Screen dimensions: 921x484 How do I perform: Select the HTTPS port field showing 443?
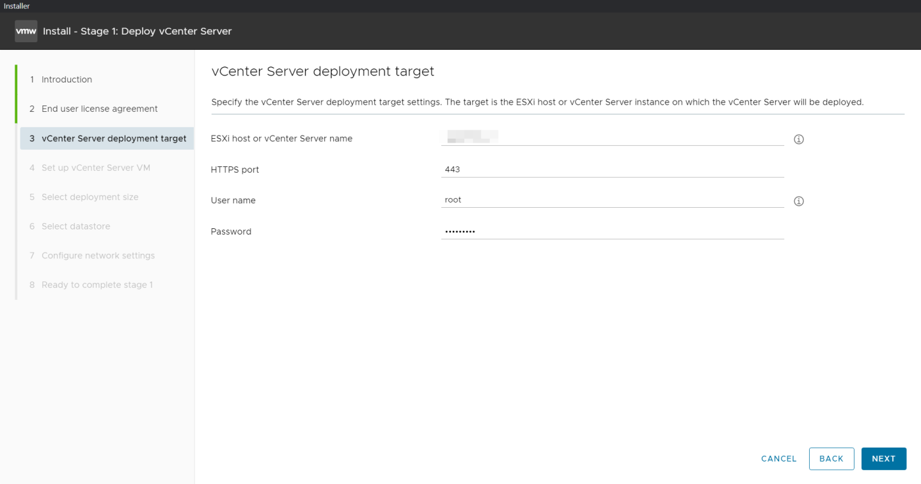pos(612,168)
